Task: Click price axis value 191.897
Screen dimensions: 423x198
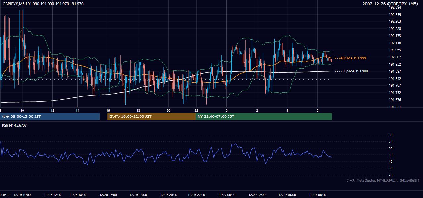Action: (395, 72)
